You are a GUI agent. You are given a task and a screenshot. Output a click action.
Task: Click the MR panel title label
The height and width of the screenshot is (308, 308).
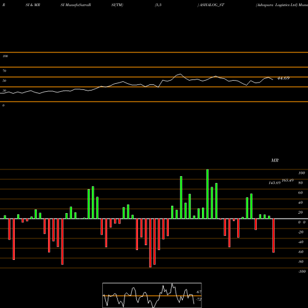pyautogui.click(x=275, y=160)
